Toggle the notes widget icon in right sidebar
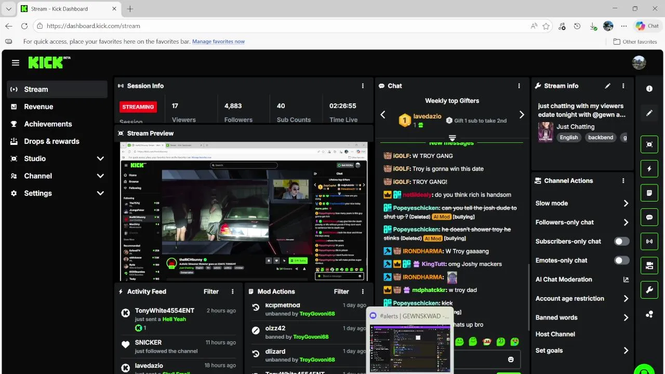Image resolution: width=665 pixels, height=374 pixels. pyautogui.click(x=649, y=193)
